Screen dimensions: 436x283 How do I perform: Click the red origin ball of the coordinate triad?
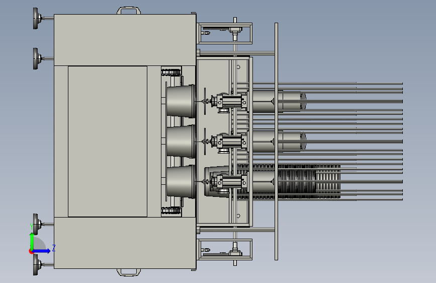(31, 251)
